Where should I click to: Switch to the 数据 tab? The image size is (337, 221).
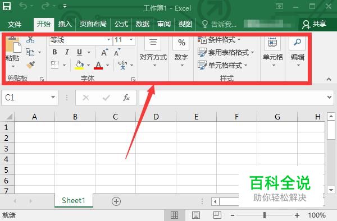pos(142,24)
